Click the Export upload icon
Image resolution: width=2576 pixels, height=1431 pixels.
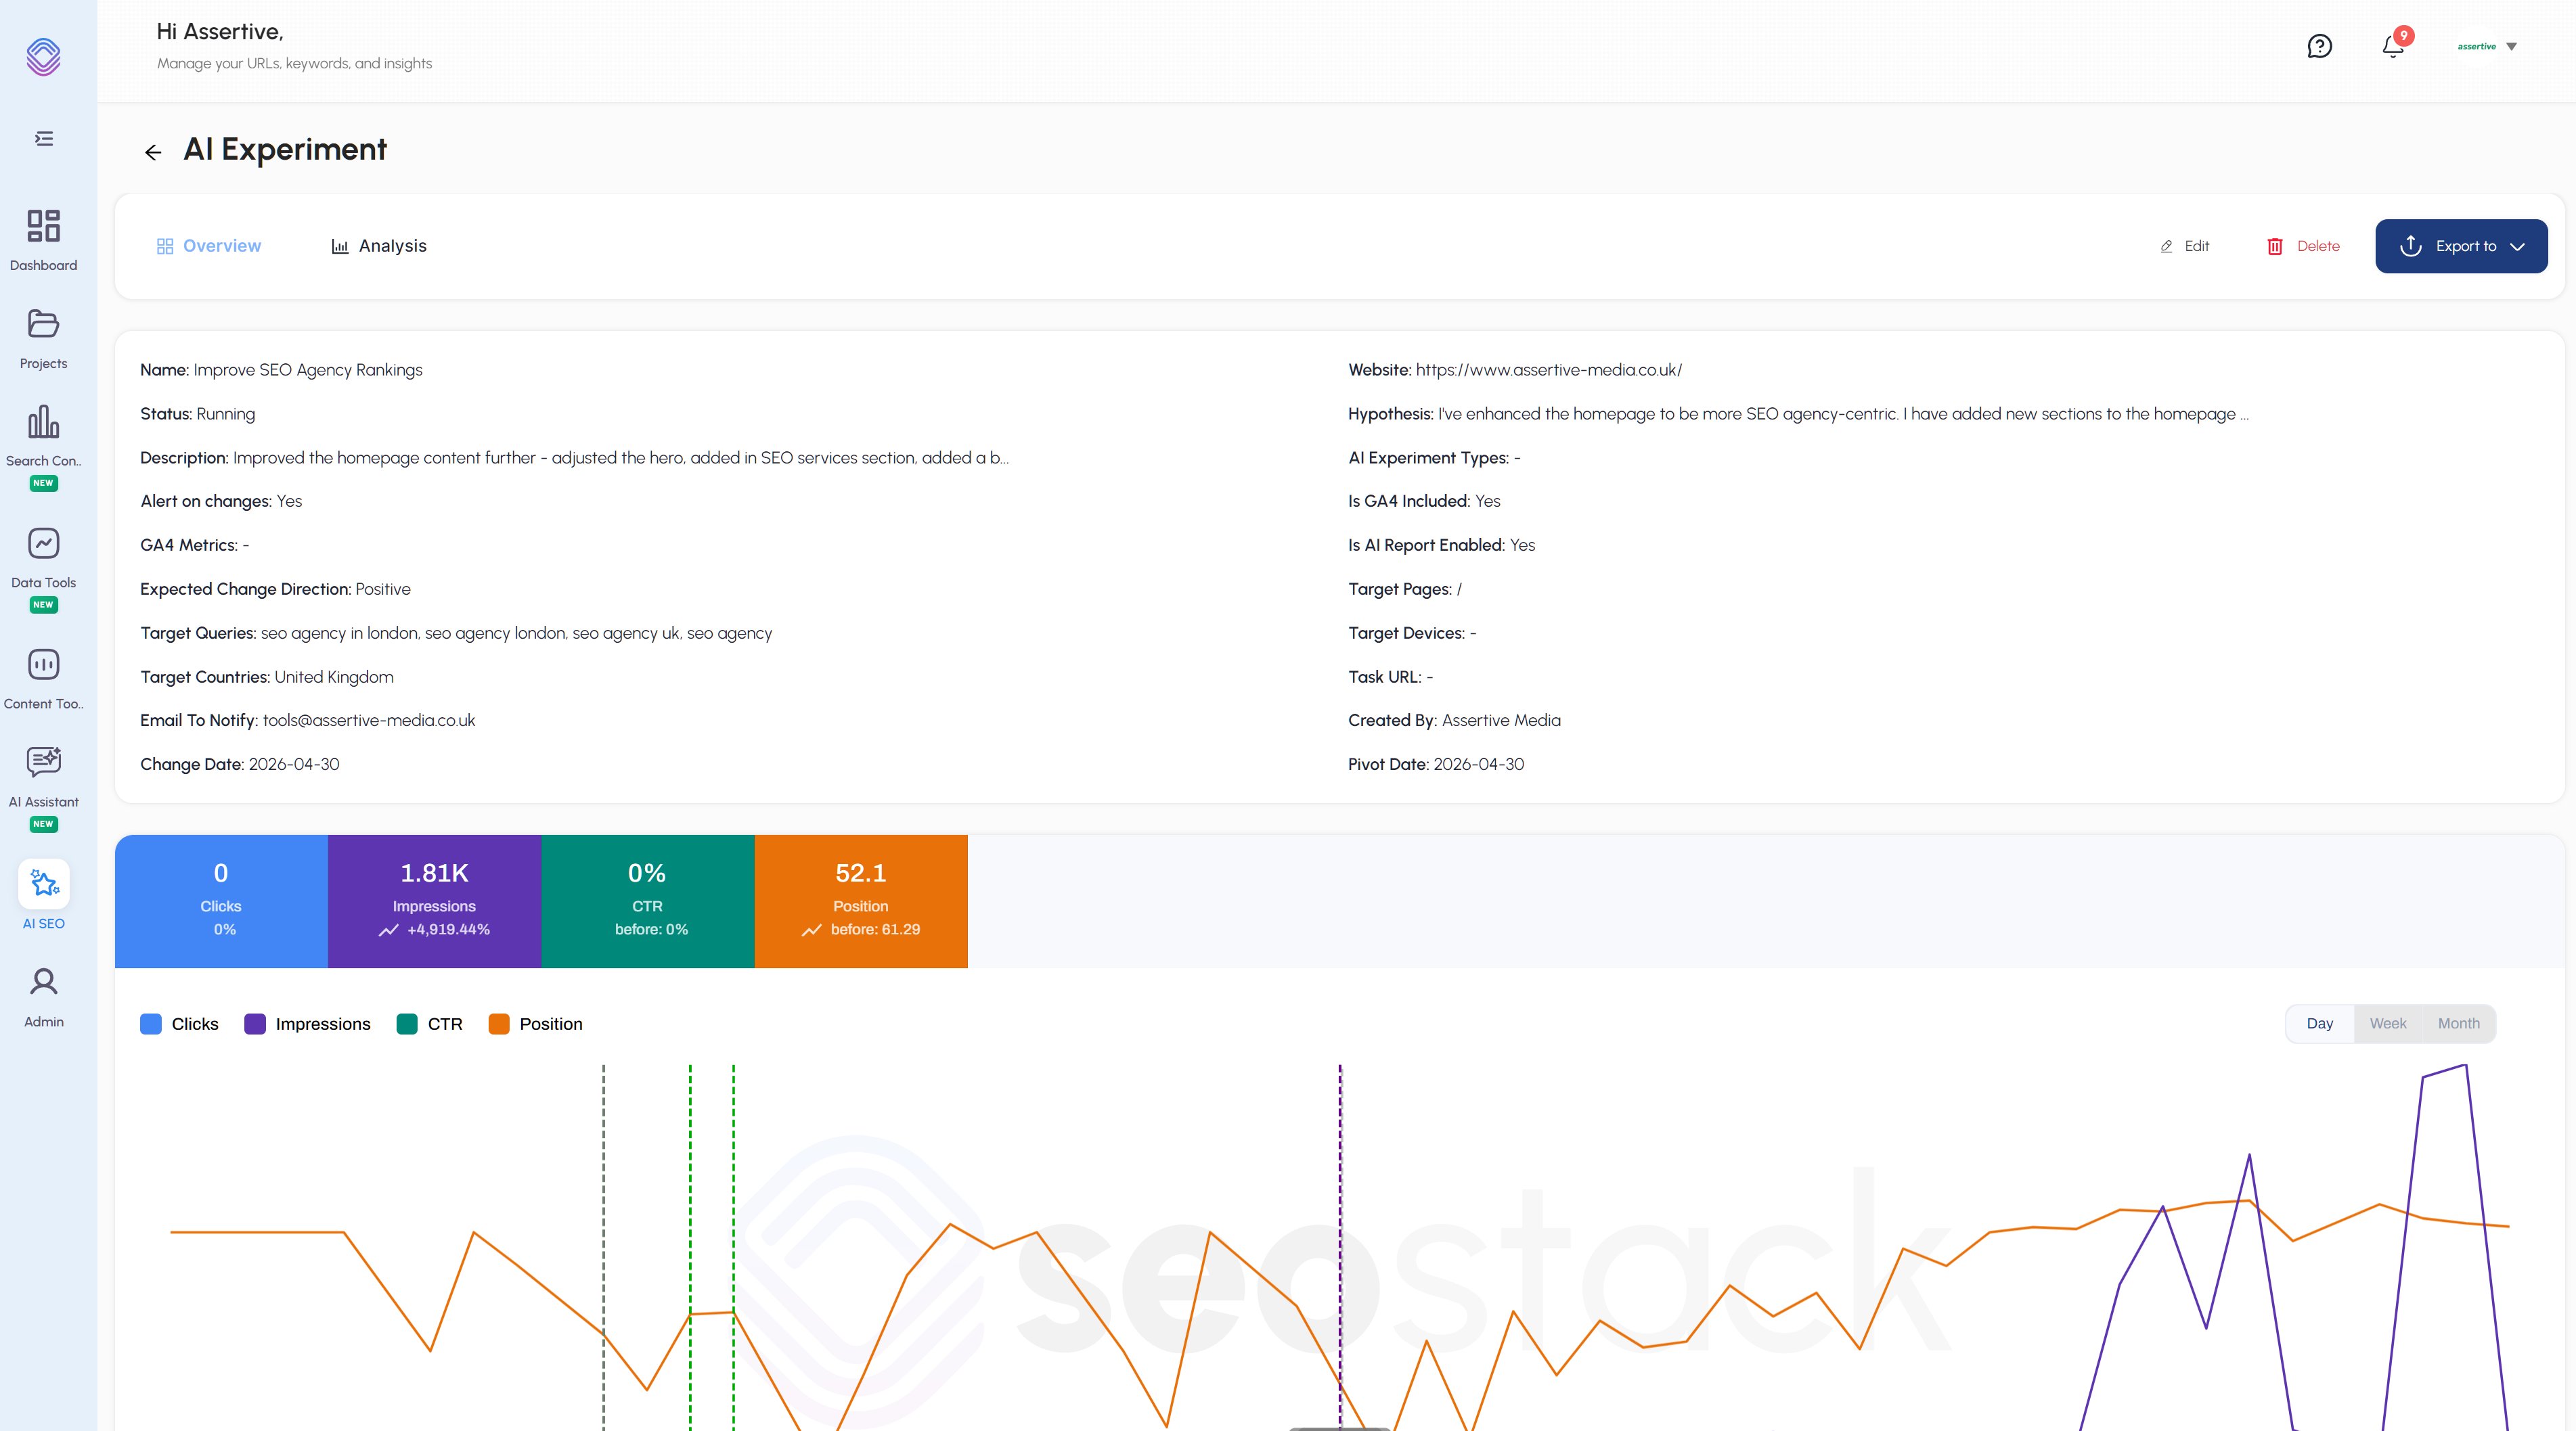pyautogui.click(x=2410, y=246)
